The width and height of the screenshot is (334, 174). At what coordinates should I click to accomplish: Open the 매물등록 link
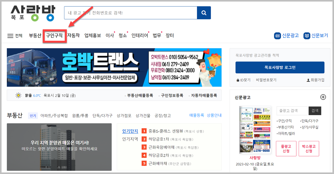[x=197, y=115]
